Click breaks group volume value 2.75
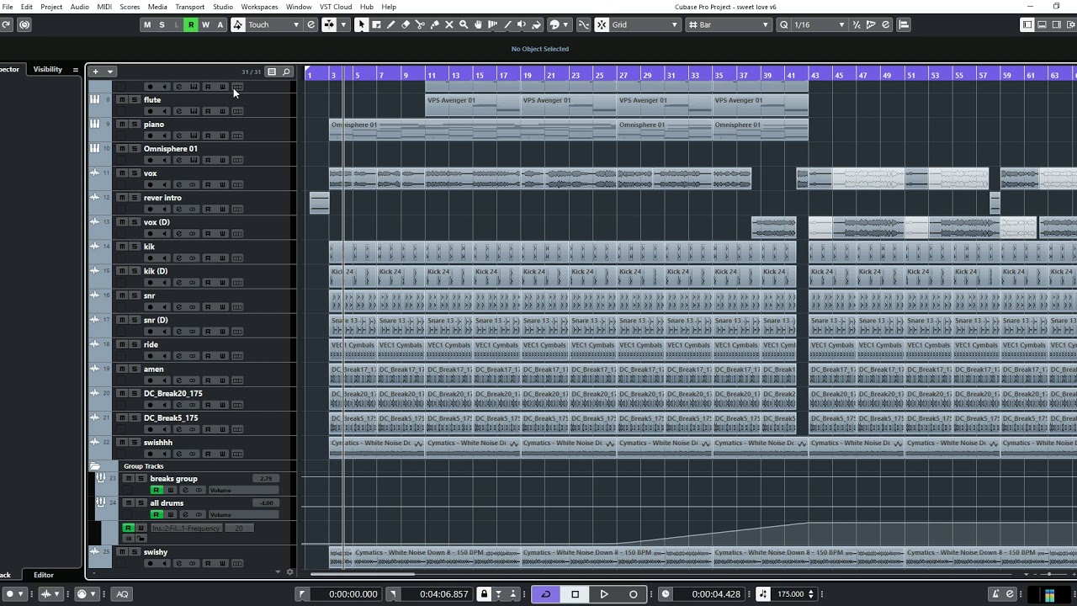 click(266, 478)
